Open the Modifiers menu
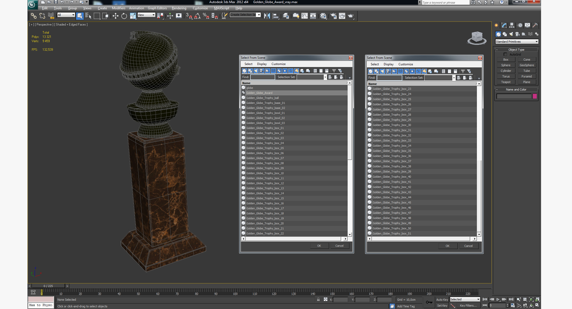572x309 pixels. (118, 8)
